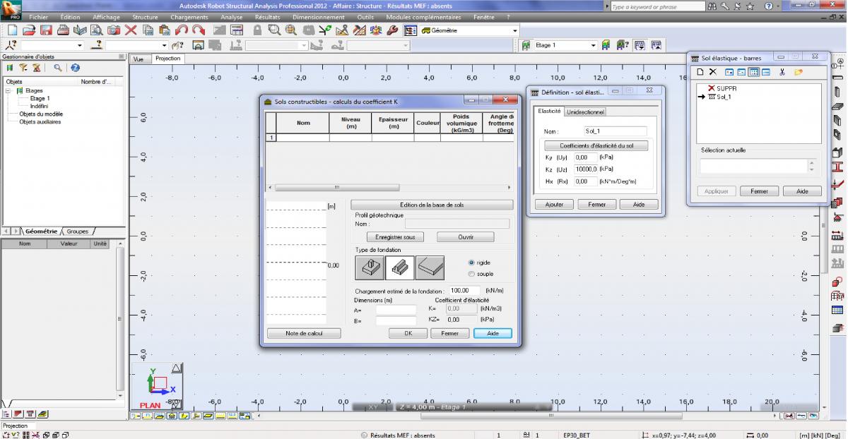This screenshot has width=848, height=439.
Task: Open the node selection dropdown in second toolbar
Action: 80,45
